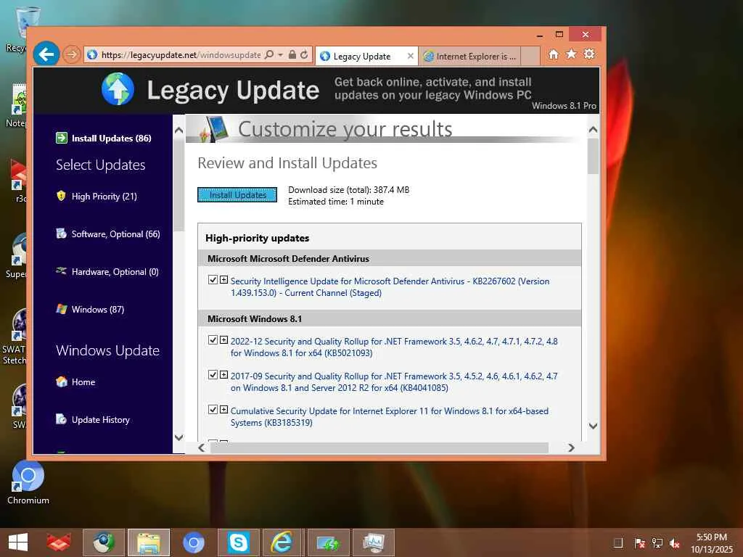Image resolution: width=743 pixels, height=557 pixels.
Task: Open the 2022-12 Security and Quality Rollup link
Action: click(x=394, y=347)
